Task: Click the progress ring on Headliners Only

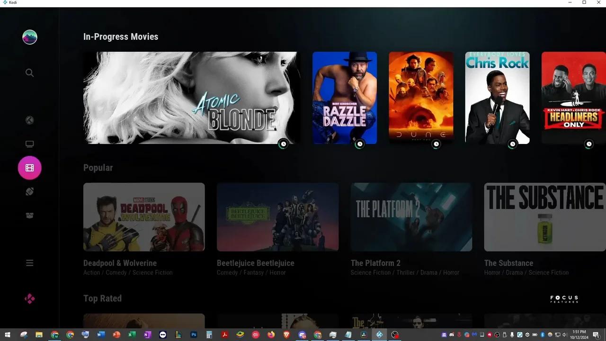Action: coord(588,144)
